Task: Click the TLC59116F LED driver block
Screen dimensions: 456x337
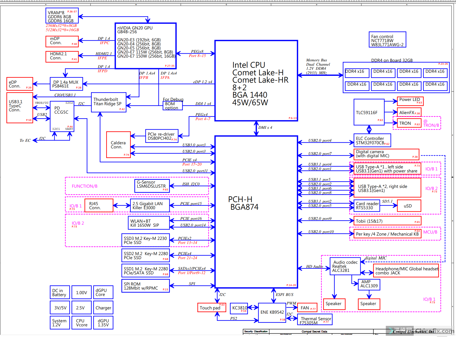Action: (369, 112)
